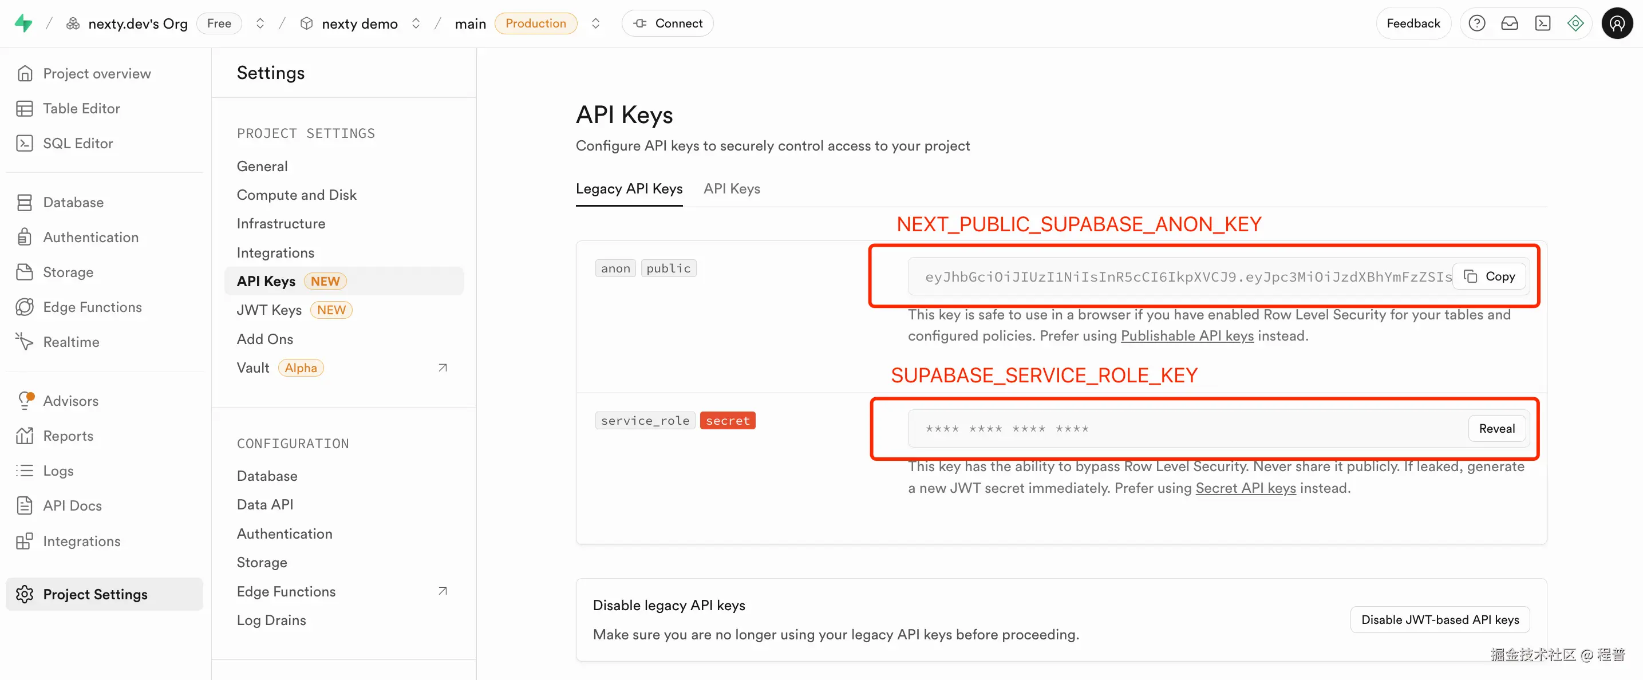Viewport: 1643px width, 680px height.
Task: Open the SQL Editor
Action: [78, 143]
